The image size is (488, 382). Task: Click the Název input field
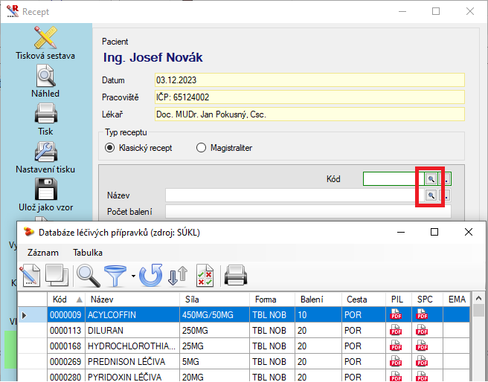coord(295,195)
